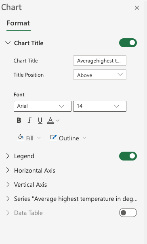Underline the chart title text
The image size is (147, 244).
coord(40,120)
